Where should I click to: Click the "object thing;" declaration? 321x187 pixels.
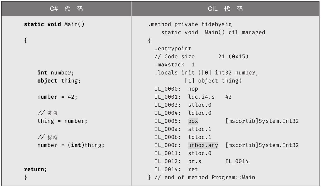click(x=59, y=81)
